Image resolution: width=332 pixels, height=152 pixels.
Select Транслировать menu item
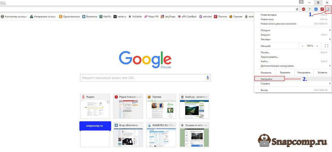tap(293, 57)
